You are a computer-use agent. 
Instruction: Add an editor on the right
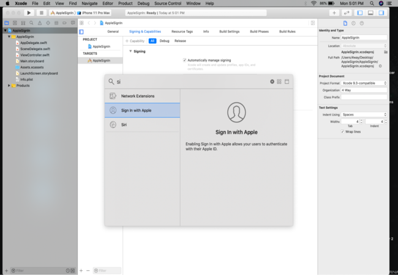click(313, 23)
